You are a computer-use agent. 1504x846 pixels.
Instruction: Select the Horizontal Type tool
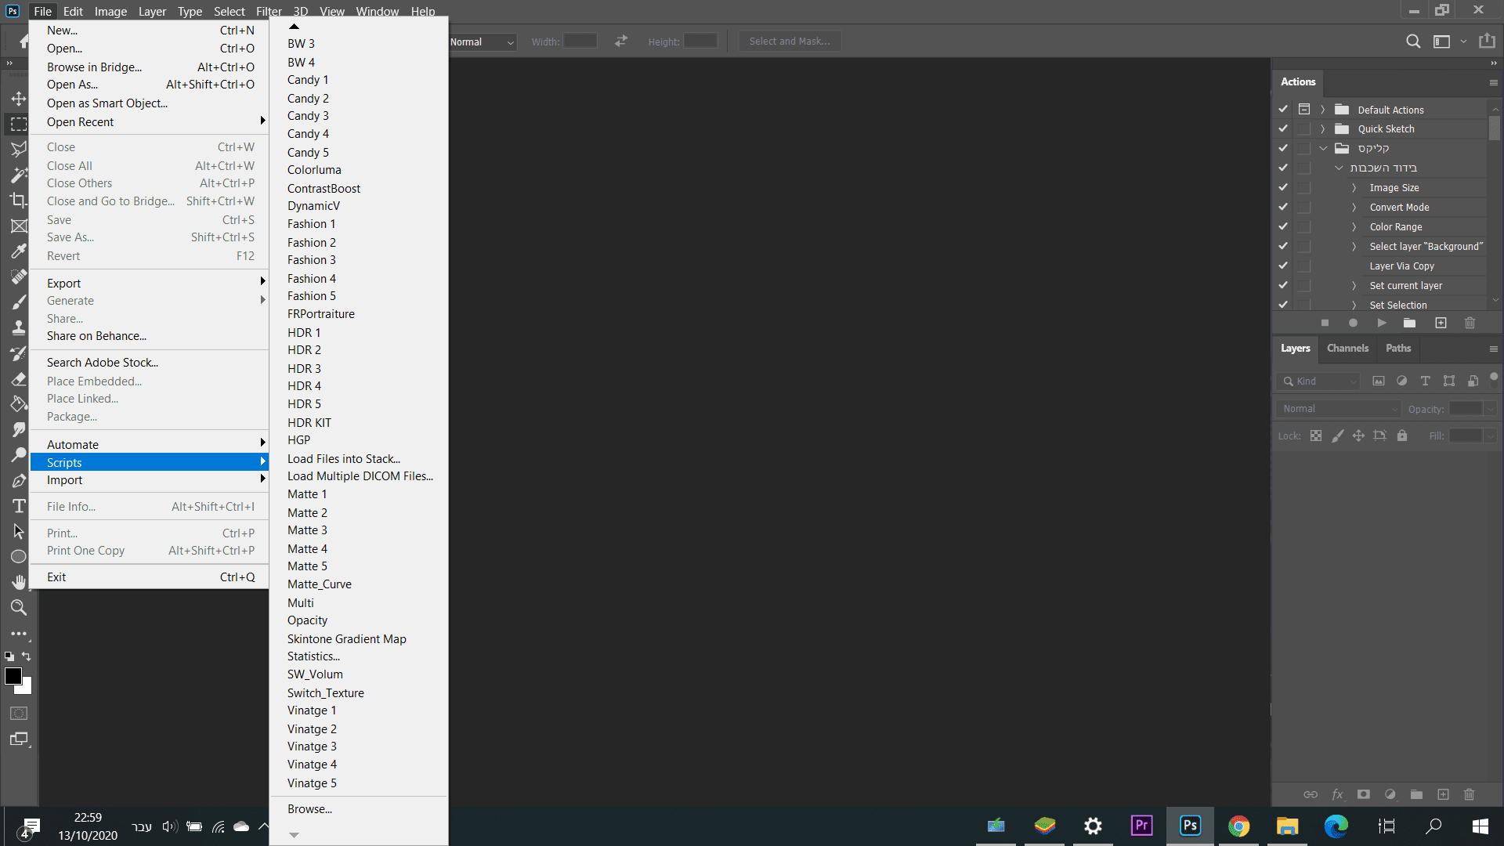click(18, 506)
